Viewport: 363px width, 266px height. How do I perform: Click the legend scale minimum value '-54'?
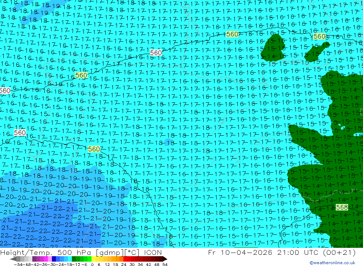pyautogui.click(x=19, y=265)
